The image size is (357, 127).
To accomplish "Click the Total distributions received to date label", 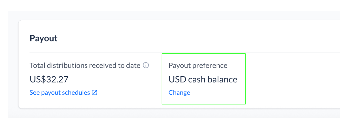I will 85,65.
